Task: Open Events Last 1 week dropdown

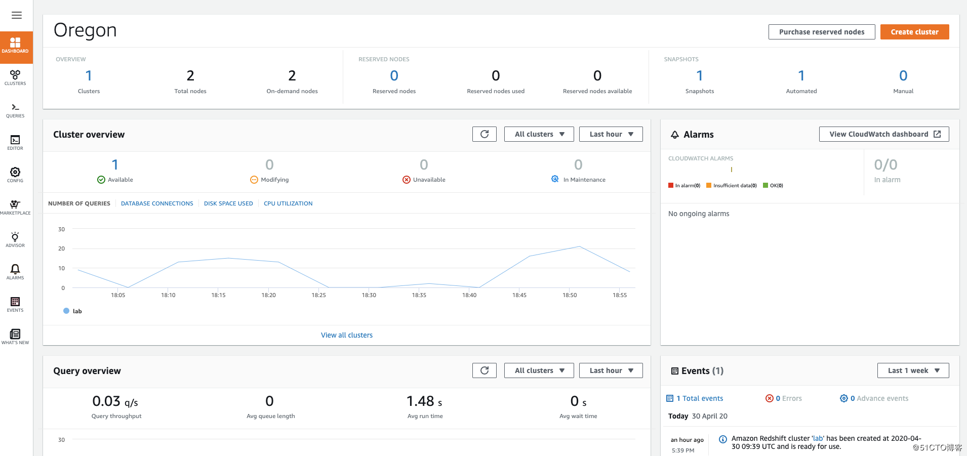Action: [x=913, y=370]
